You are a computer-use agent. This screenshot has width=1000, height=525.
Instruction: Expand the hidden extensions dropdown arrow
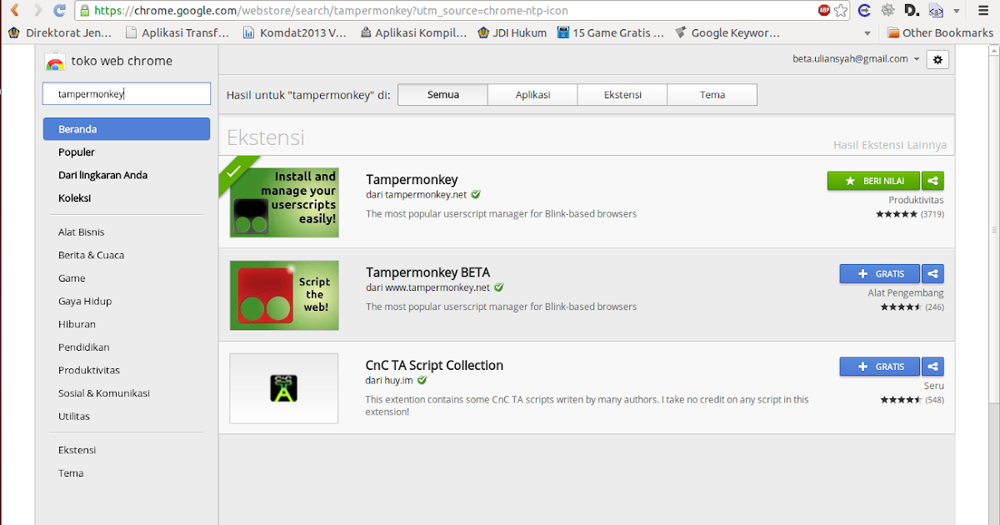(x=957, y=11)
